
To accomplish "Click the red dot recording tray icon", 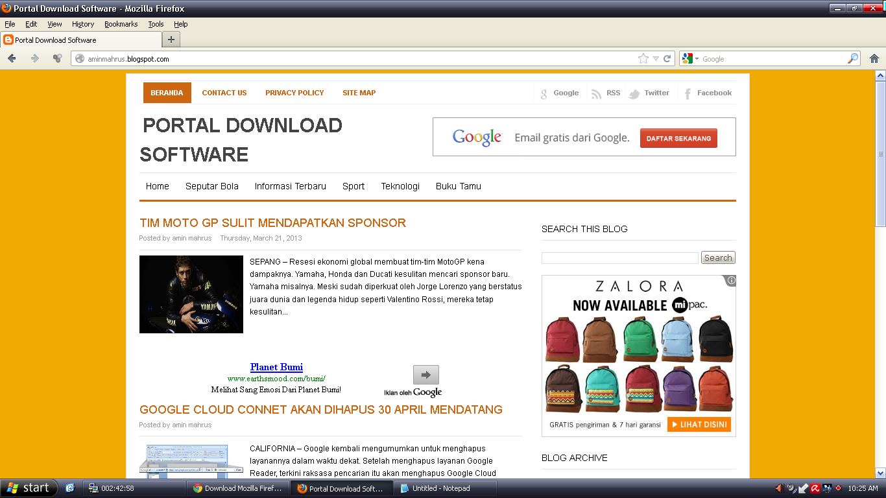I will (837, 488).
